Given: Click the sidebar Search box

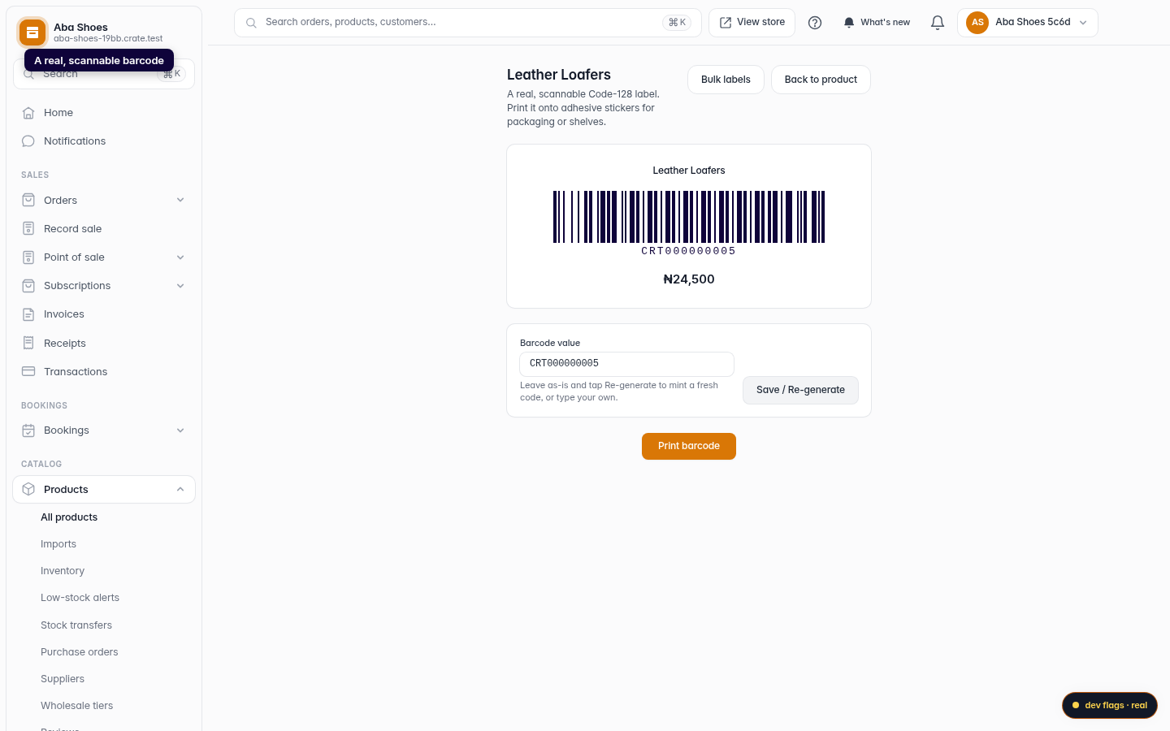Looking at the screenshot, I should (x=104, y=74).
